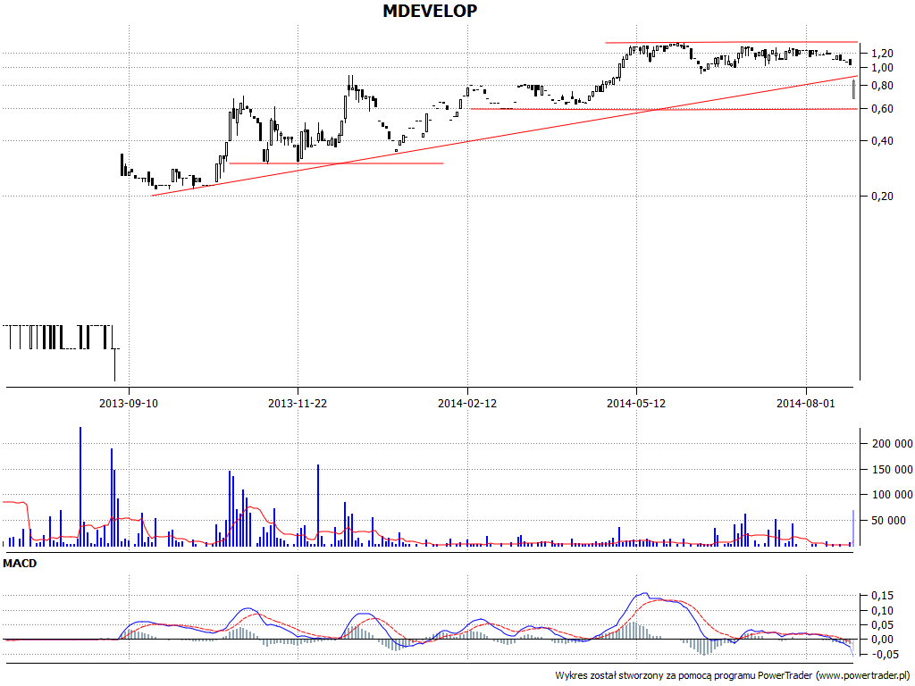This screenshot has height=686, width=915.
Task: Select the 2013-11-22 date label
Action: [x=298, y=403]
